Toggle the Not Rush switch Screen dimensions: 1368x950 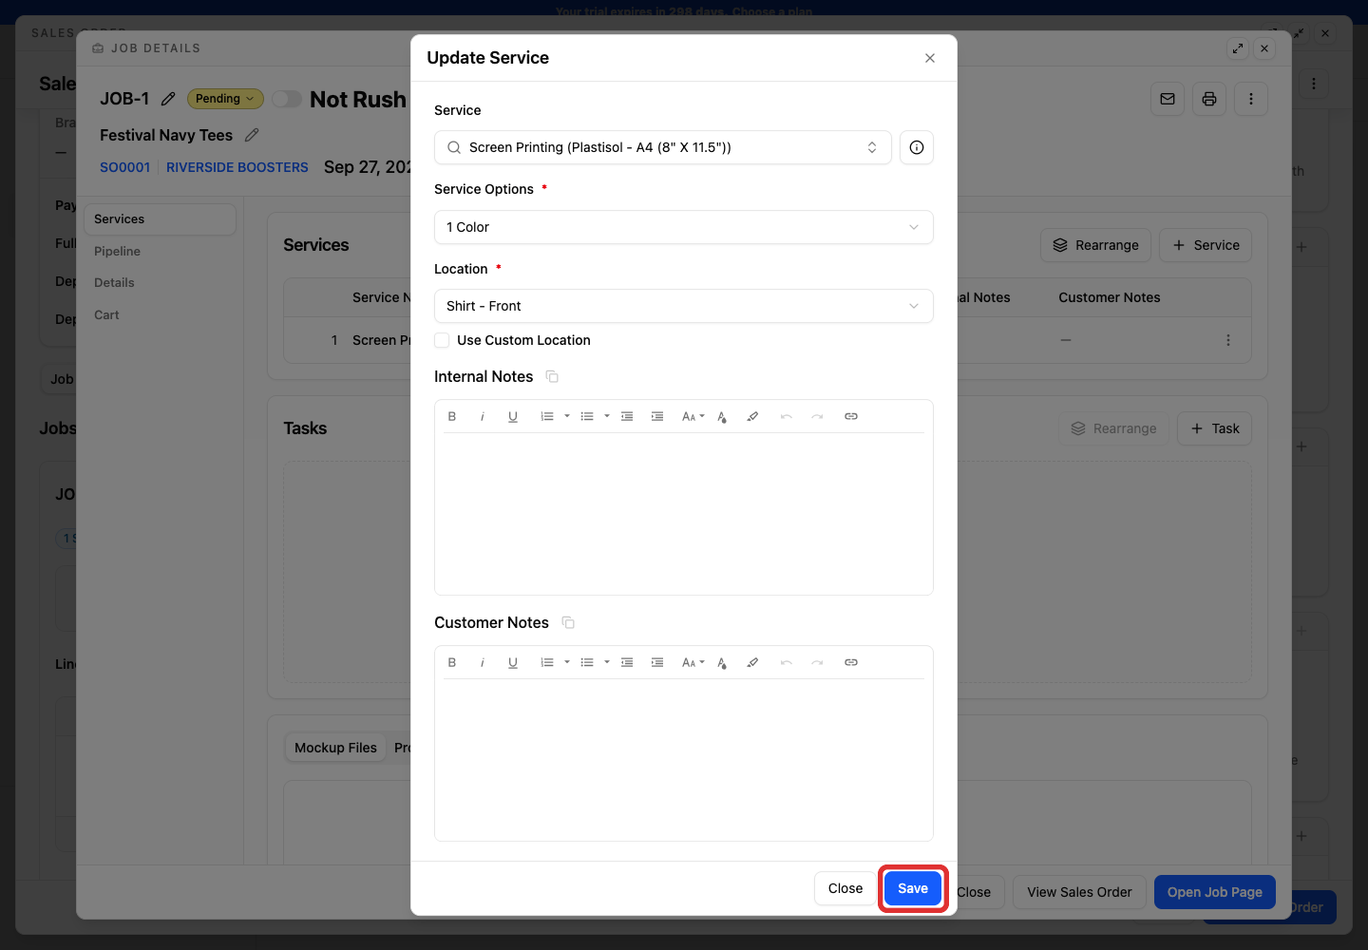[x=287, y=99]
